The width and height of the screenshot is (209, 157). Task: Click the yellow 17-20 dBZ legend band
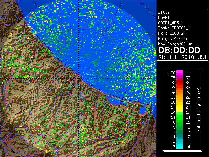click(180, 107)
